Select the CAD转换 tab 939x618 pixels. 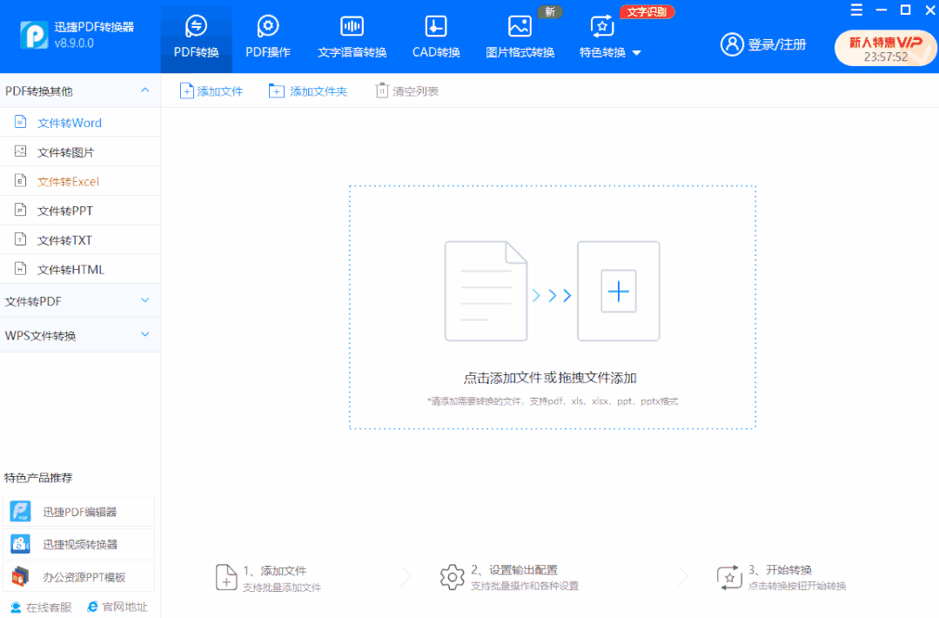point(436,37)
